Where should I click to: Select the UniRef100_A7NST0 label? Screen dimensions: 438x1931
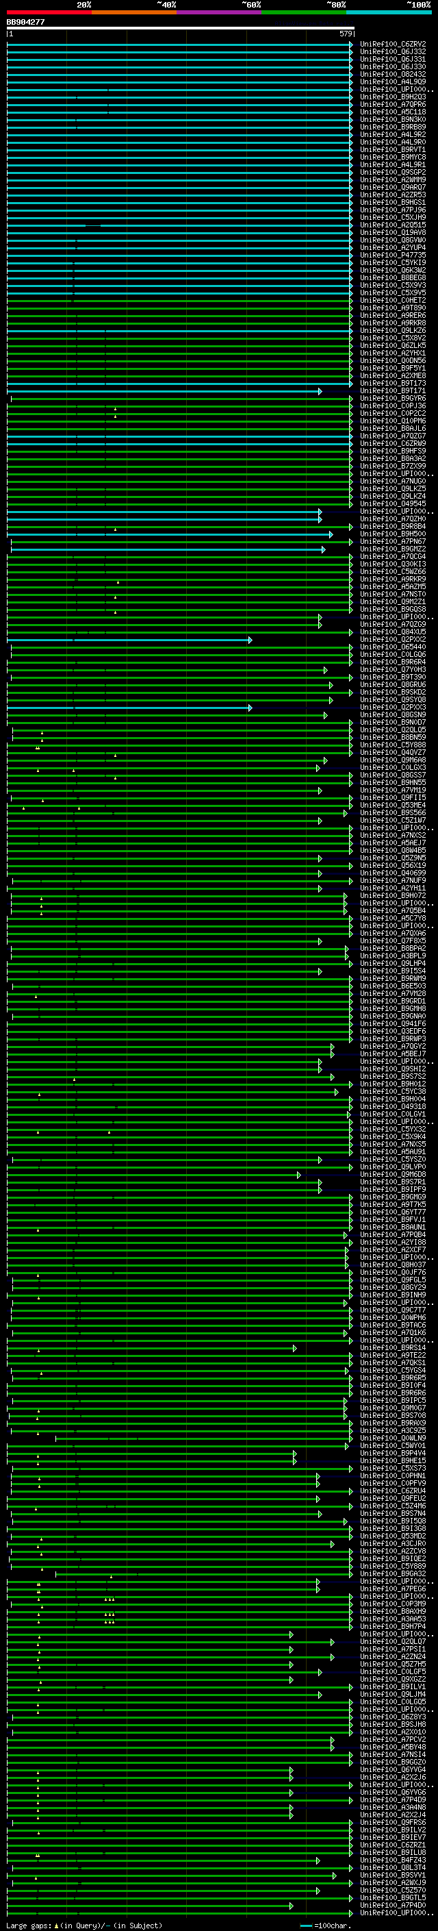pos(393,595)
